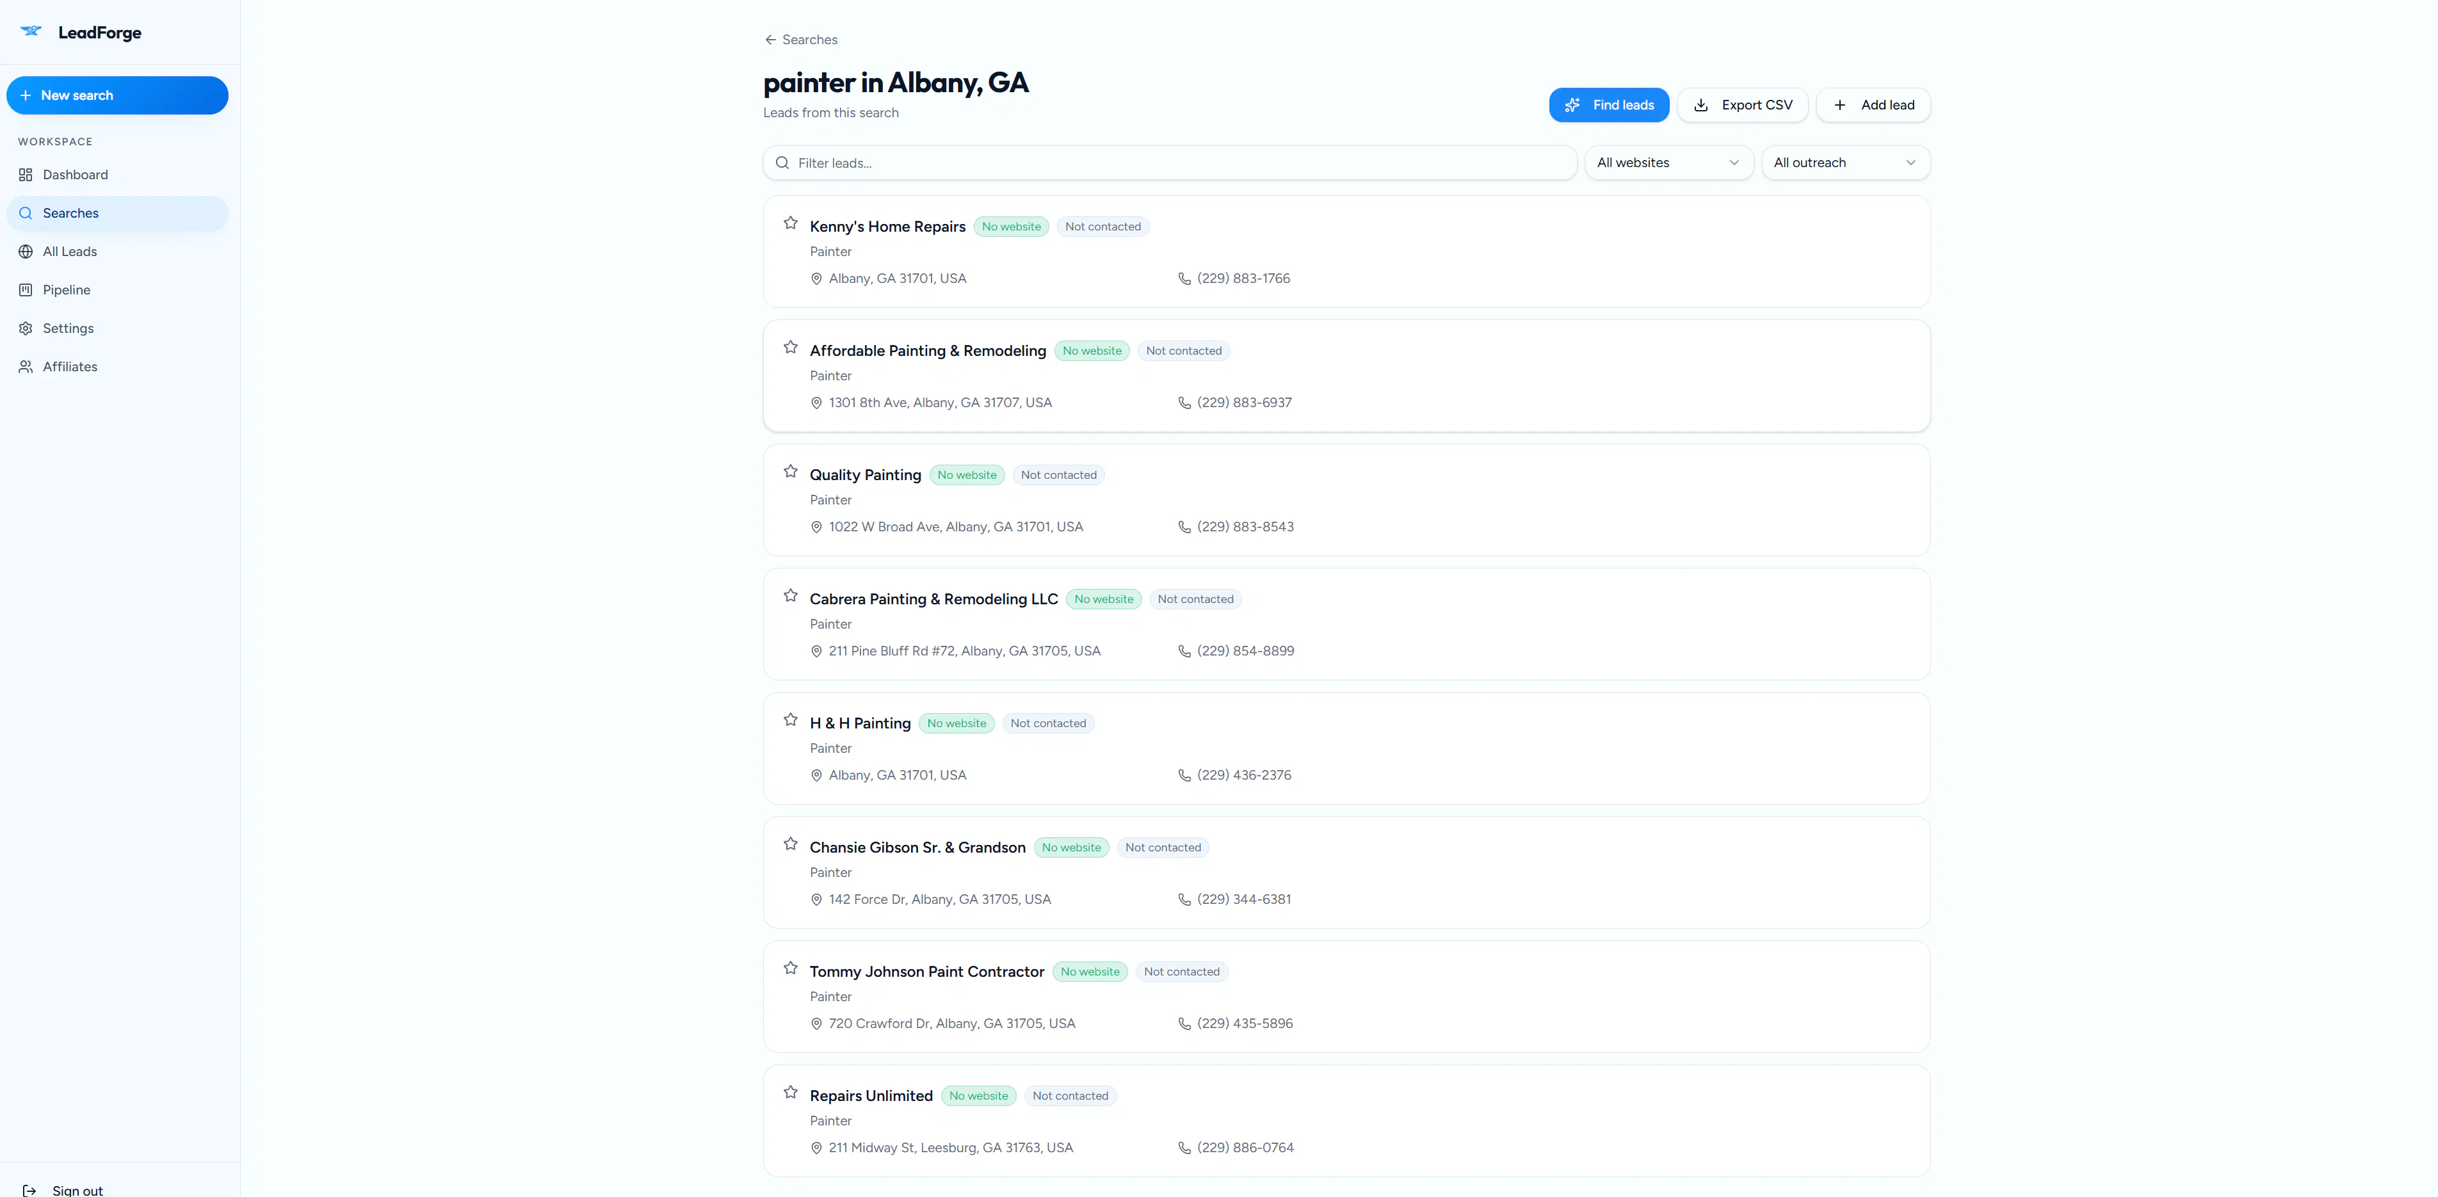Click the LeadForge logo icon
The width and height of the screenshot is (2438, 1197).
point(31,31)
